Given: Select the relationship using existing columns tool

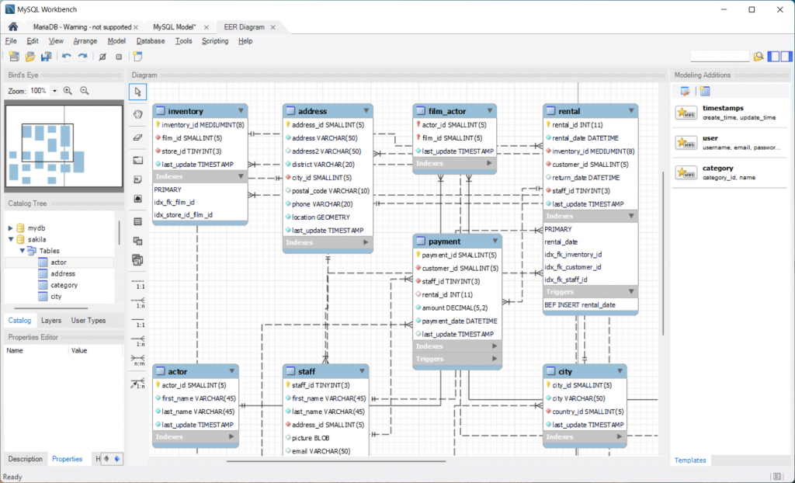Looking at the screenshot, I should 138,383.
